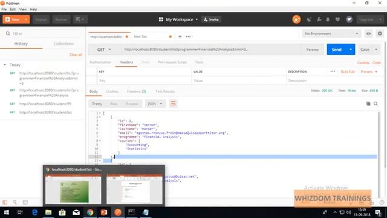Open the Test Results tab

165,91
